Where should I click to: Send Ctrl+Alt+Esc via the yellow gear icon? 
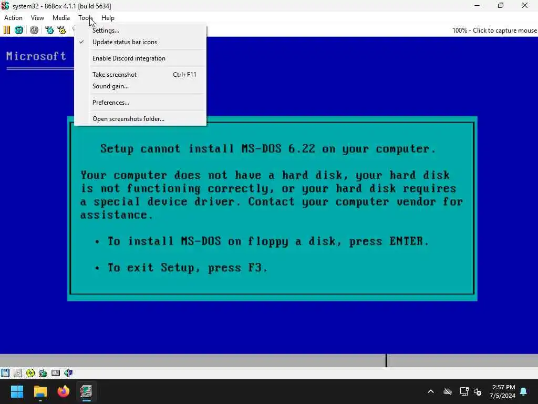[61, 30]
